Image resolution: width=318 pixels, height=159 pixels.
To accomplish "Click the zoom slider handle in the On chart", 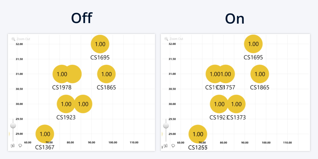I will pos(166,125).
